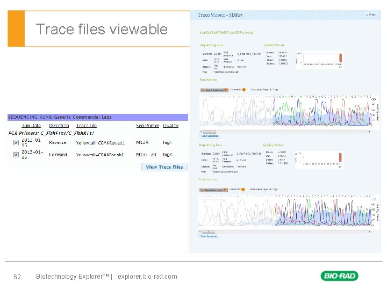Click Add Tags & Comments on reverse trace
The height and width of the screenshot is (290, 387).
tap(214, 90)
